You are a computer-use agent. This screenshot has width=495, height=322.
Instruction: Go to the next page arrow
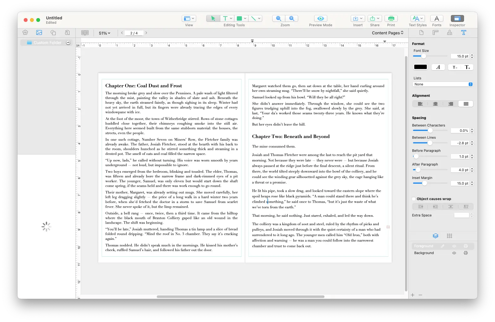tap(146, 33)
